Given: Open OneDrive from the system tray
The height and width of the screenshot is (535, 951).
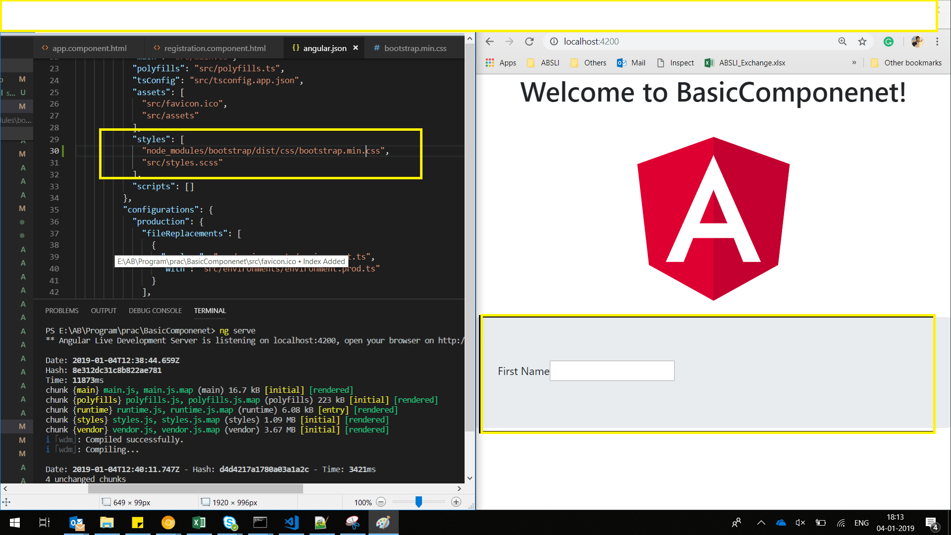Looking at the screenshot, I should coord(781,523).
